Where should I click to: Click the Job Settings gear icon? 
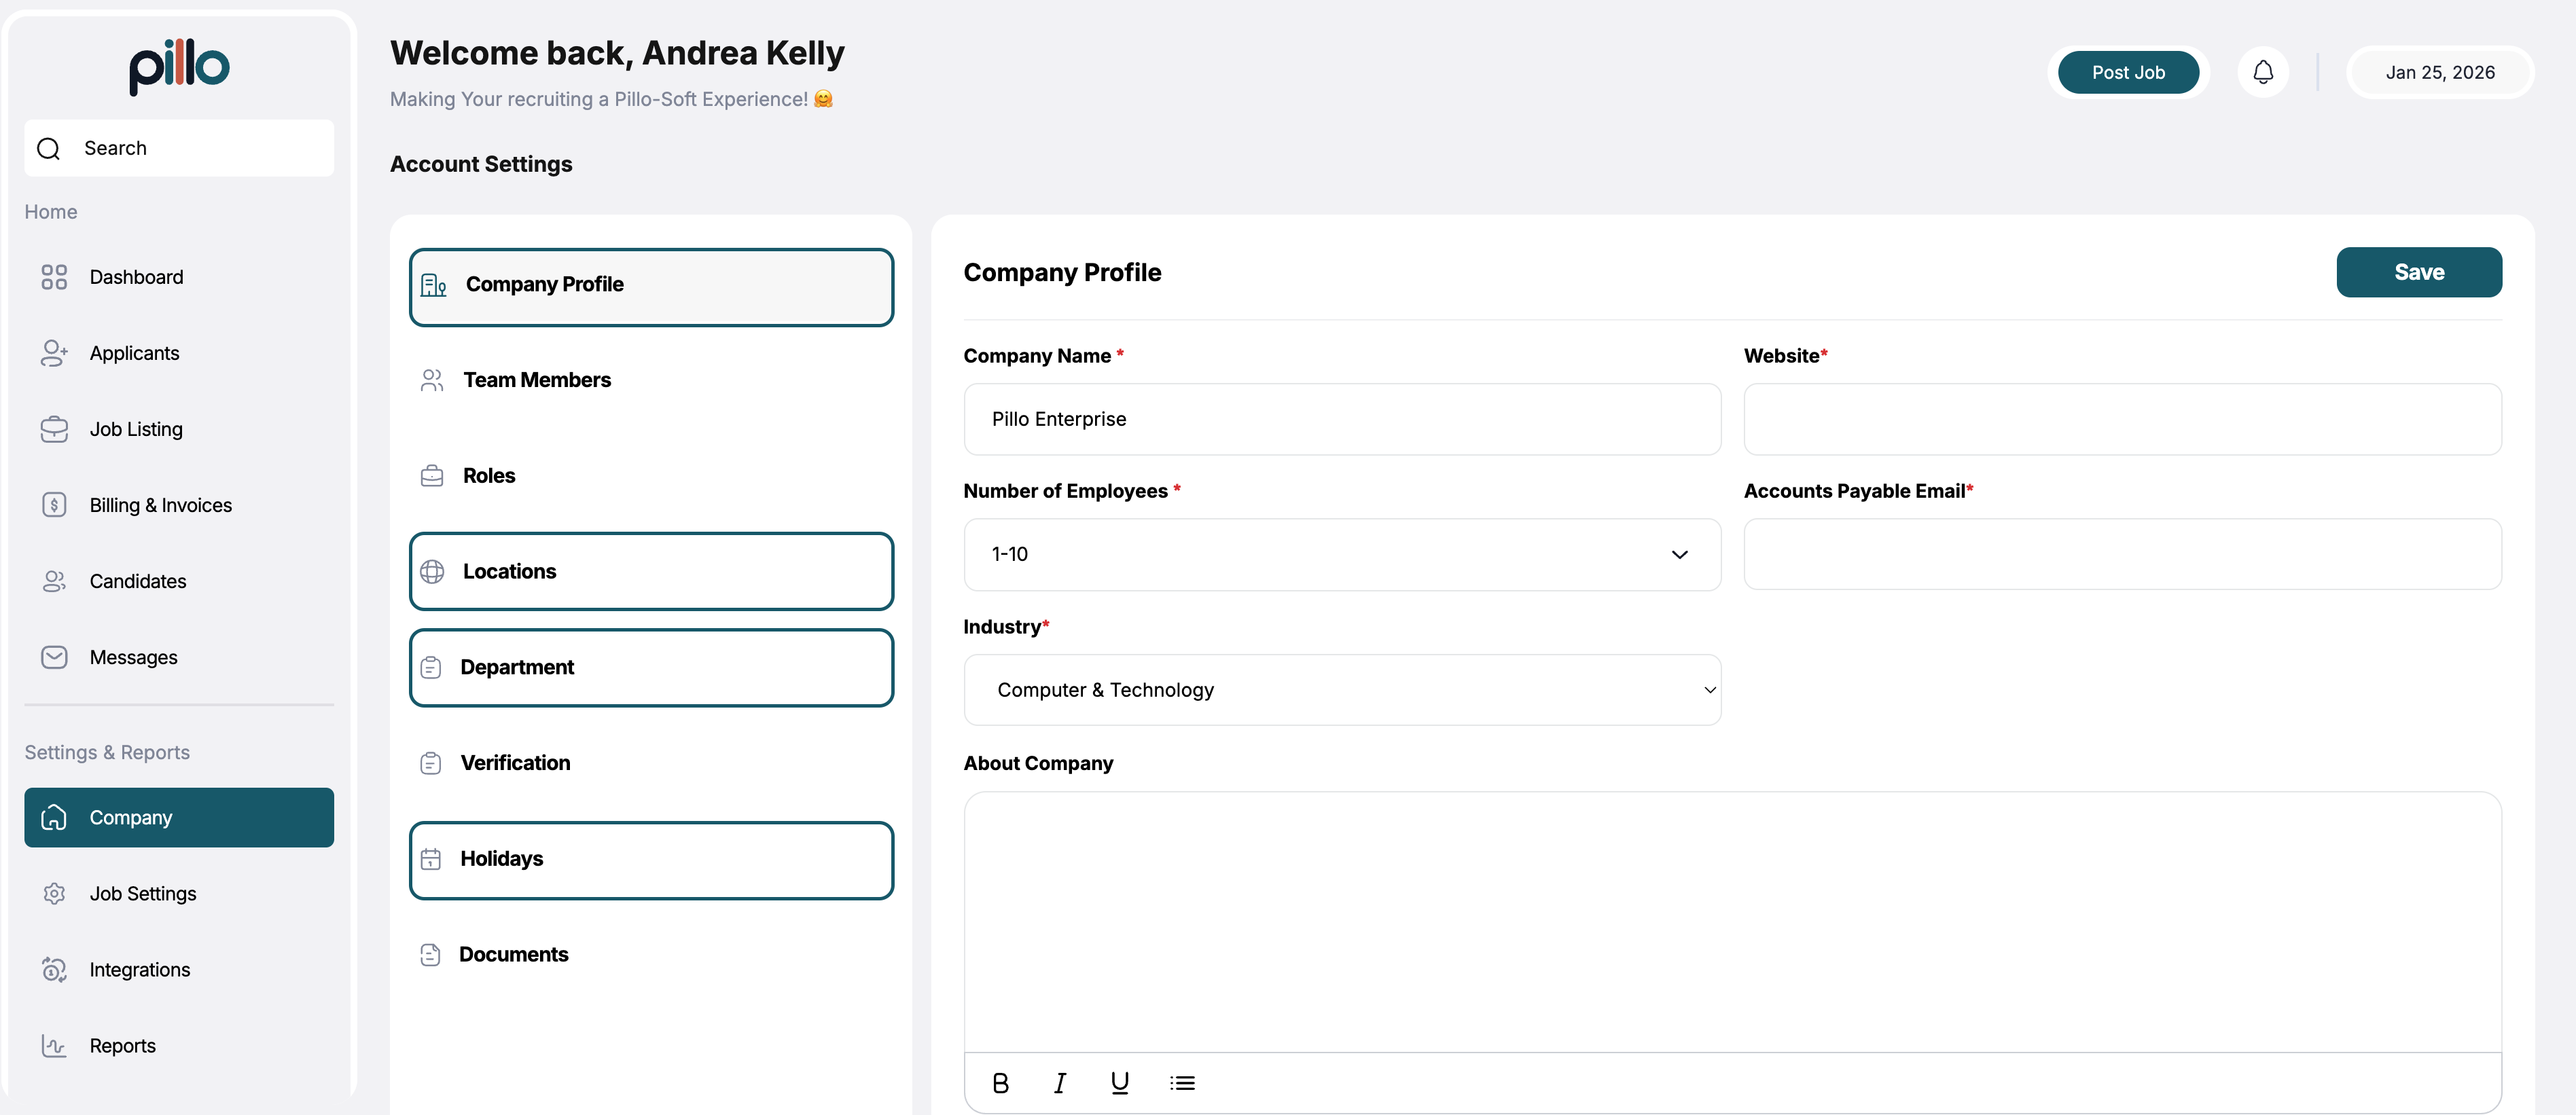(54, 893)
